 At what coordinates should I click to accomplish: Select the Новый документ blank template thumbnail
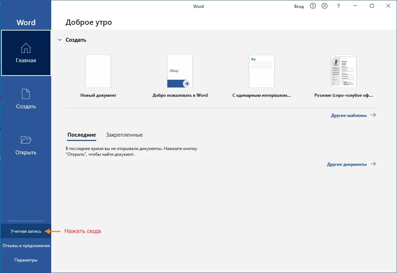pos(98,71)
